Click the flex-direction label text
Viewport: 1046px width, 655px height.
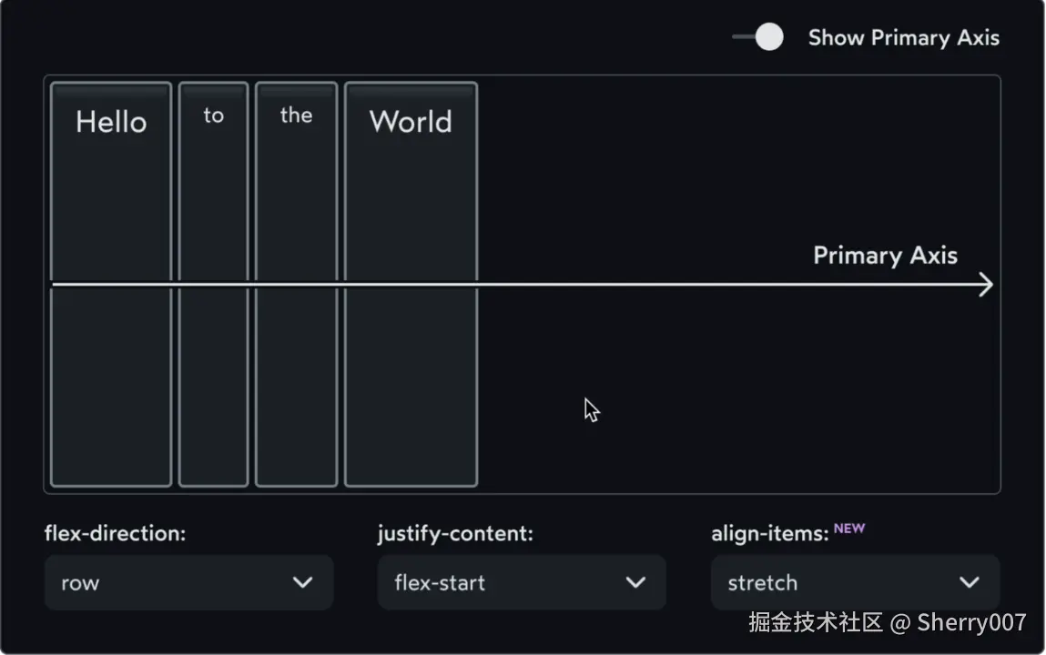click(x=115, y=533)
